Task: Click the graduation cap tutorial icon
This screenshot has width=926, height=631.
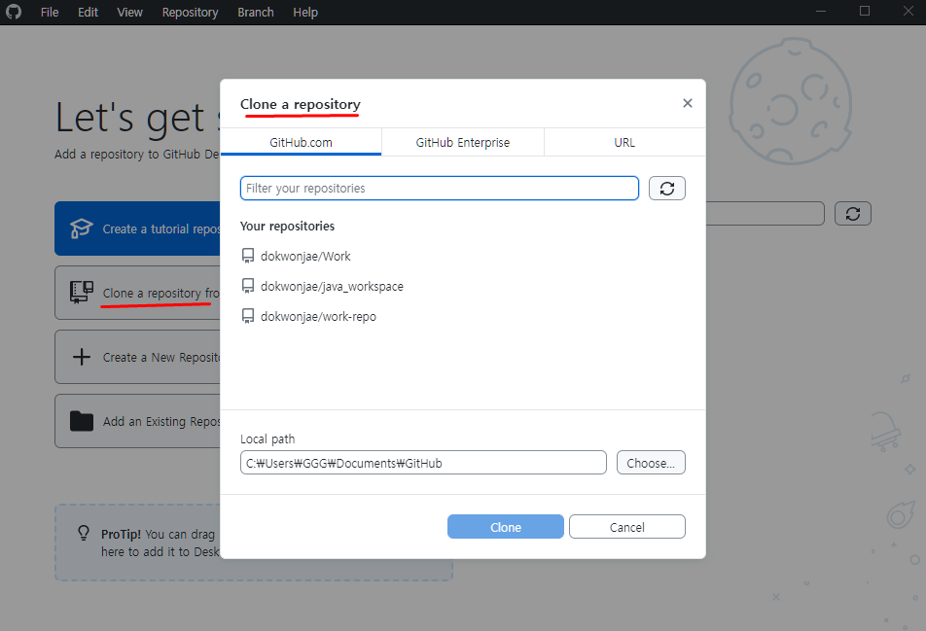Action: 82,228
